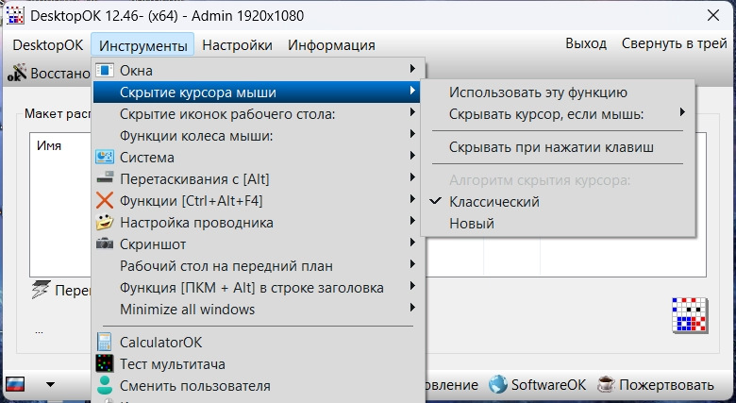The width and height of the screenshot is (736, 403).
Task: Open the Информация menu
Action: (x=331, y=44)
